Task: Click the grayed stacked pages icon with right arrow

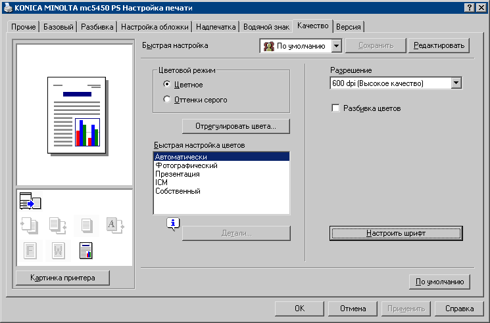Action: pos(58,225)
